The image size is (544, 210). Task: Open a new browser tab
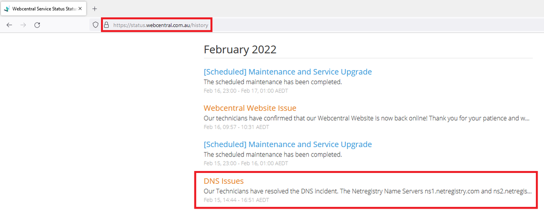tap(95, 9)
